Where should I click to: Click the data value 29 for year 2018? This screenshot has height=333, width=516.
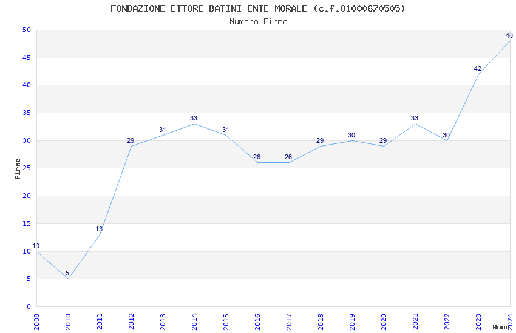click(x=320, y=140)
